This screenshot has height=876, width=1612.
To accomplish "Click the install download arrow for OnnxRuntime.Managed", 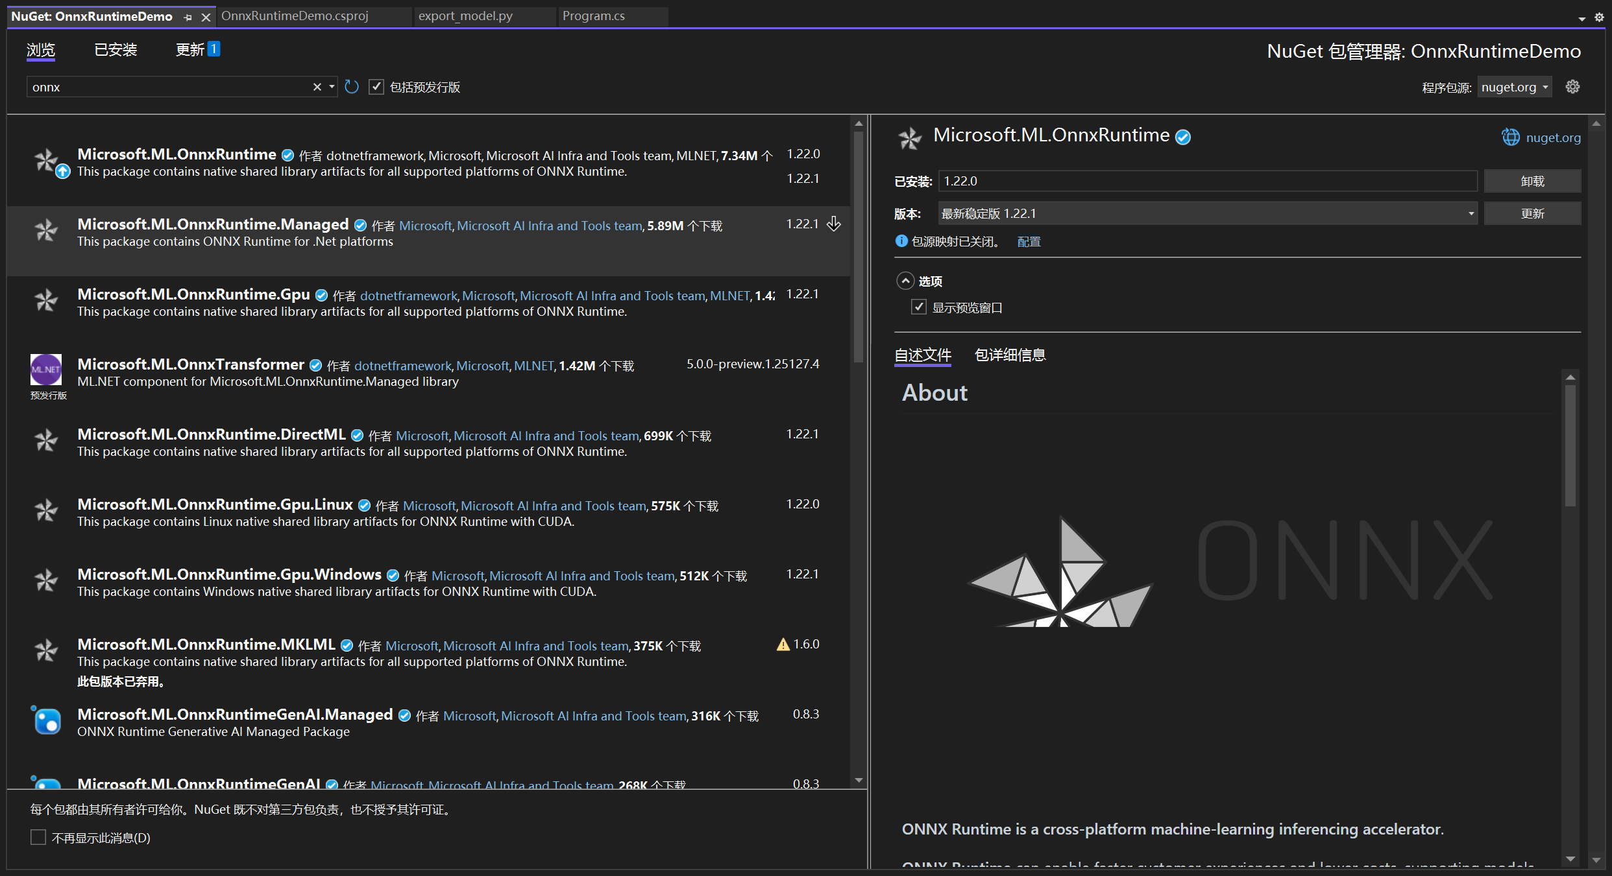I will (834, 224).
